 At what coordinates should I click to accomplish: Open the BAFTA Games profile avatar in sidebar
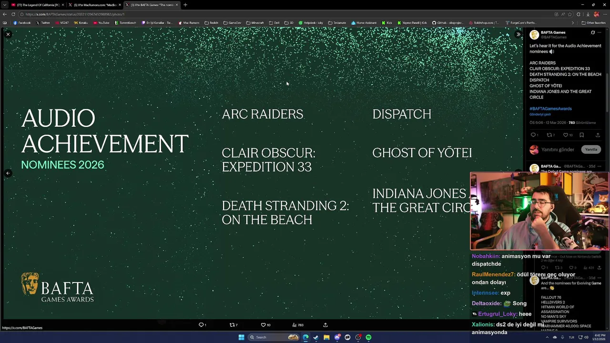[x=534, y=35]
